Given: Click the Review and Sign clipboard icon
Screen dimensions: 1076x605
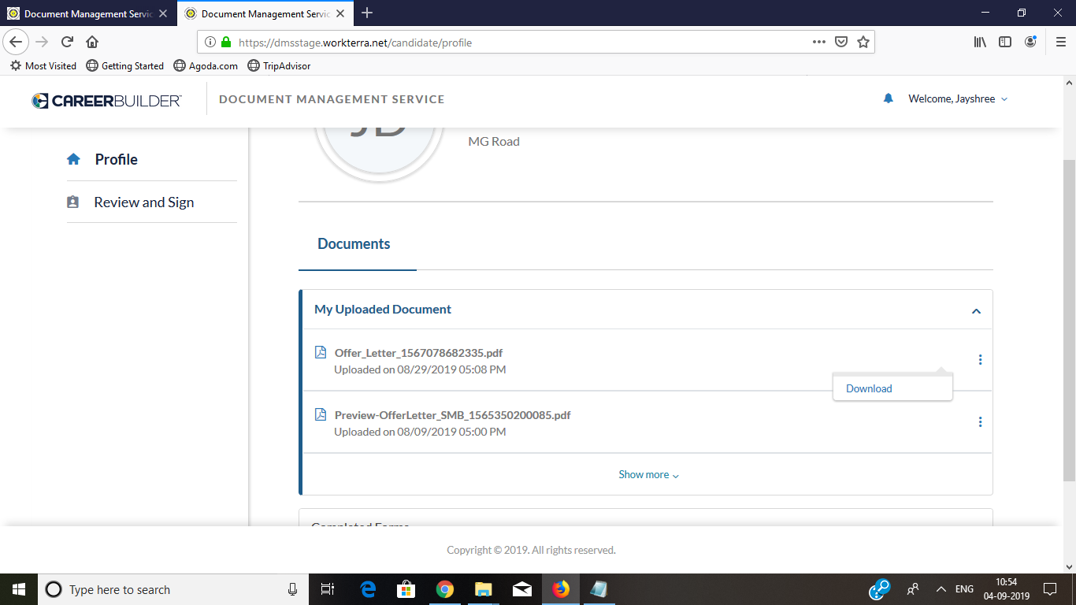Looking at the screenshot, I should click(73, 202).
